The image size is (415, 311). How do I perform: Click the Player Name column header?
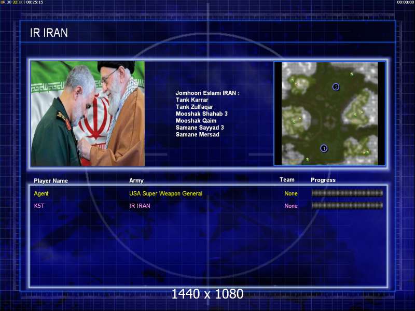coord(51,181)
